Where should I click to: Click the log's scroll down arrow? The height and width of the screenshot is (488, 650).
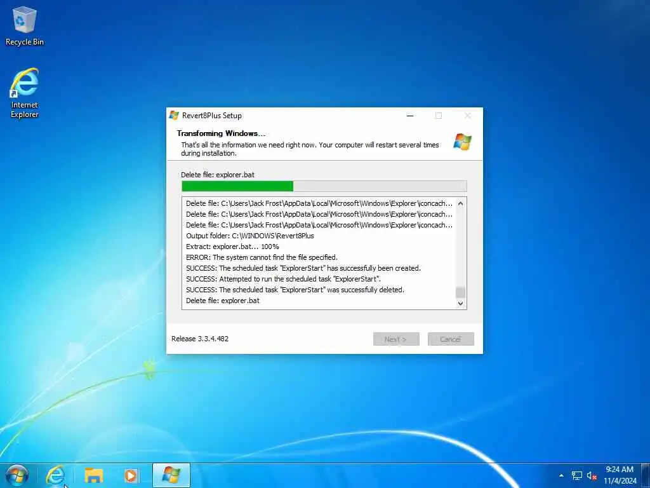[460, 303]
